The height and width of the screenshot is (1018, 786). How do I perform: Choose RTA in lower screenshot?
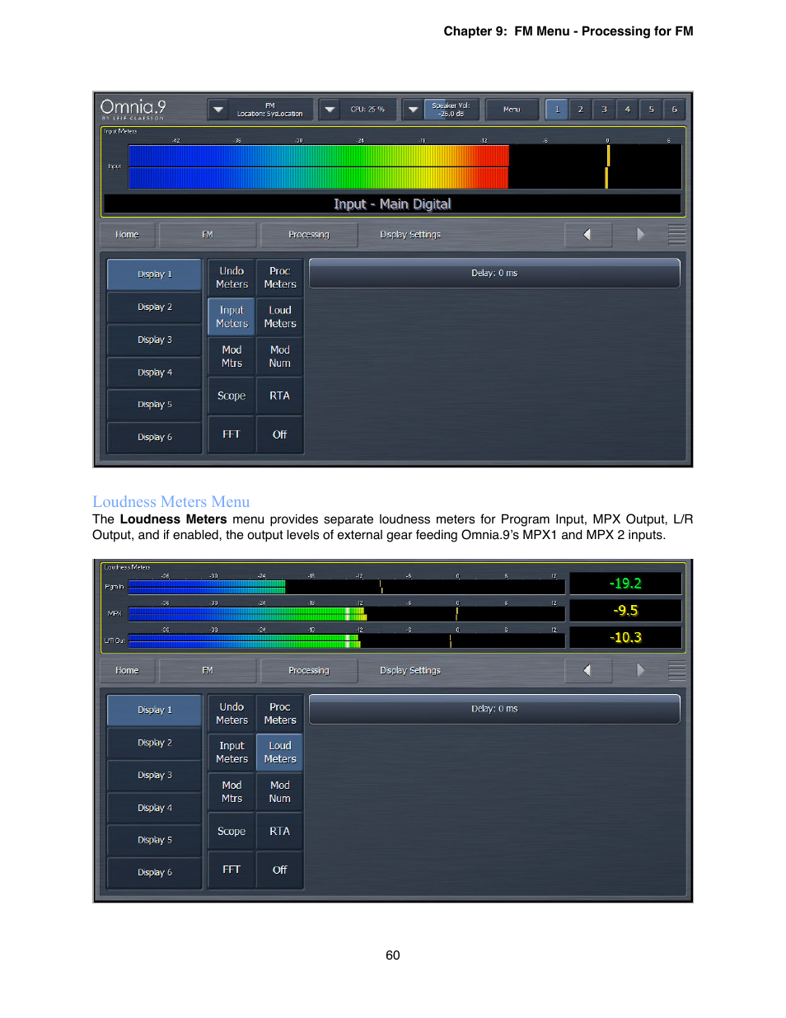[280, 832]
